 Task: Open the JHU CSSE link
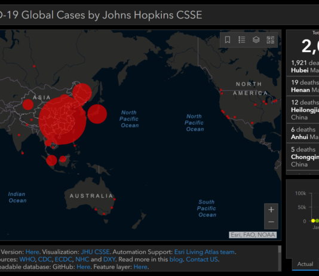95,252
